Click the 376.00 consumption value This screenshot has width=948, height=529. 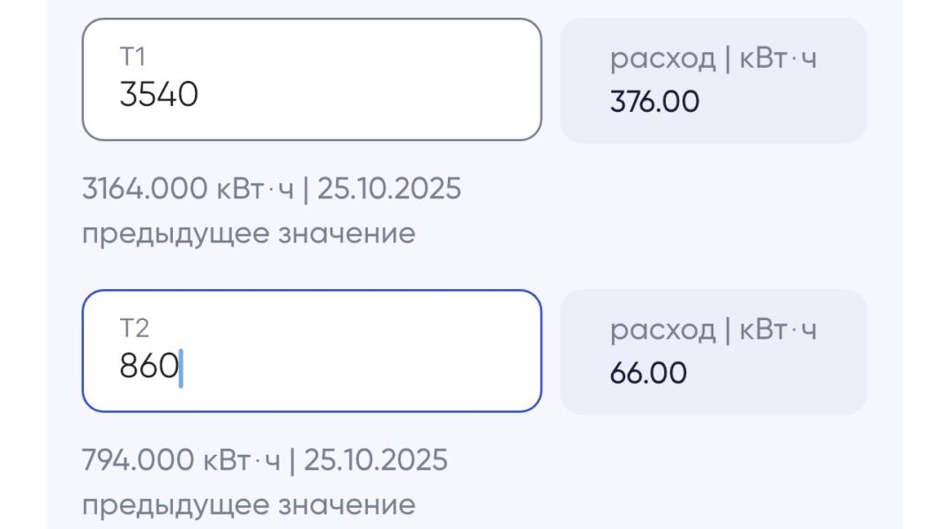654,102
